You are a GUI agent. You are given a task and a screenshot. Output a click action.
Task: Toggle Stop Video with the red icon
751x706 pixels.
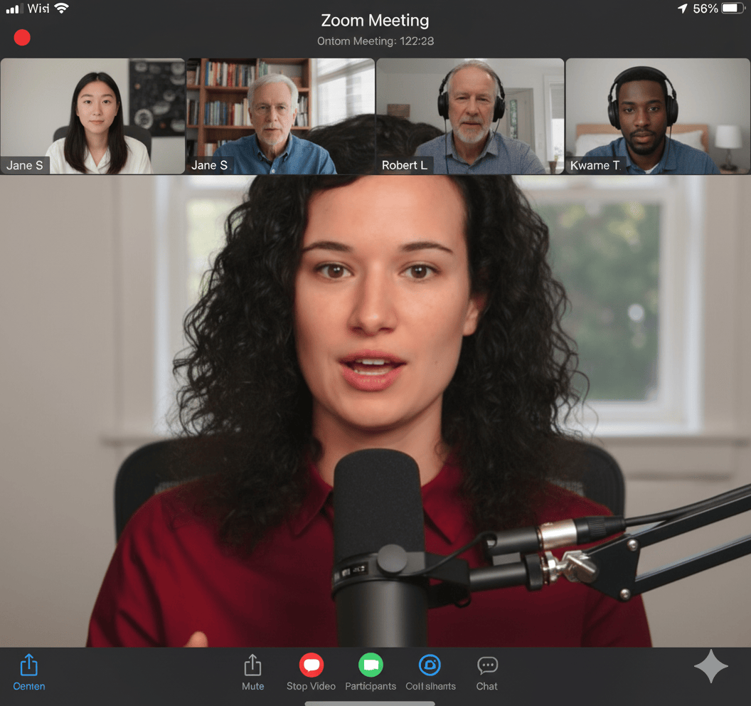click(x=311, y=665)
